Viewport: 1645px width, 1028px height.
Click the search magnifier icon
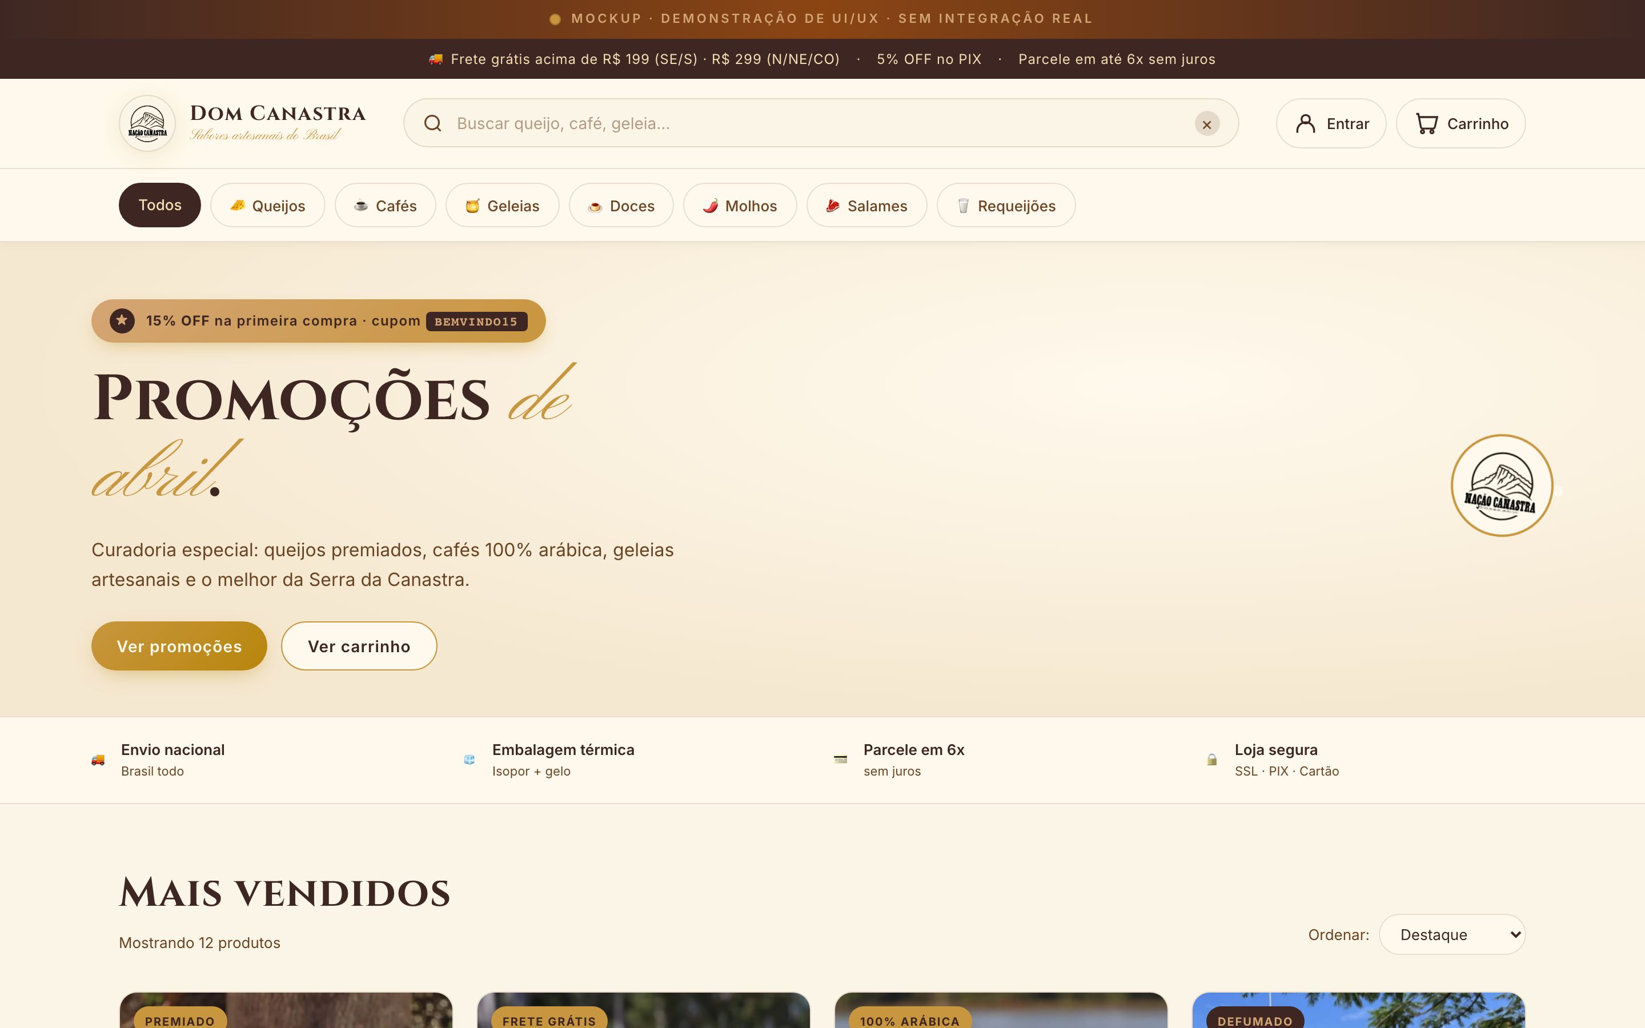point(433,124)
